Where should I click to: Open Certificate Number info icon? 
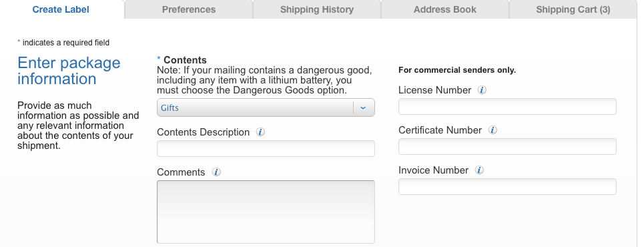point(493,130)
